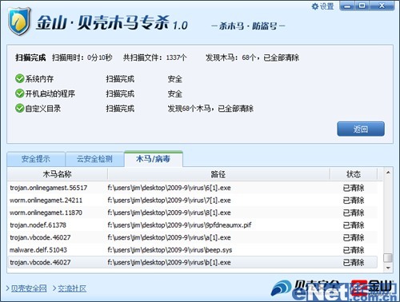The image size is (400, 302).
Task: Maximize the trojan killer window
Action: (362, 6)
